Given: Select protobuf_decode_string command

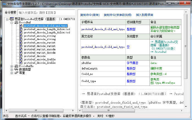Looking at the screenshot, I should [40, 39].
